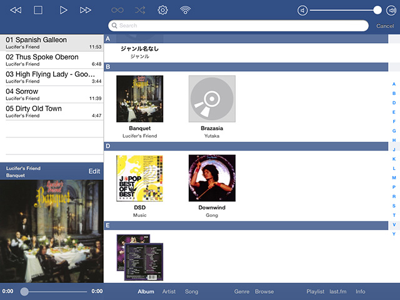Skip to previous track with rewind icon

(x=16, y=10)
